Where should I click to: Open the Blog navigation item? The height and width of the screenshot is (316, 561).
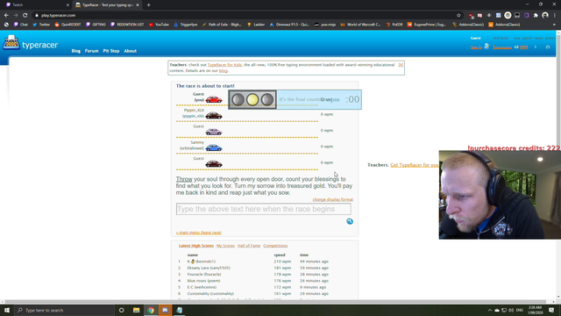pos(76,51)
